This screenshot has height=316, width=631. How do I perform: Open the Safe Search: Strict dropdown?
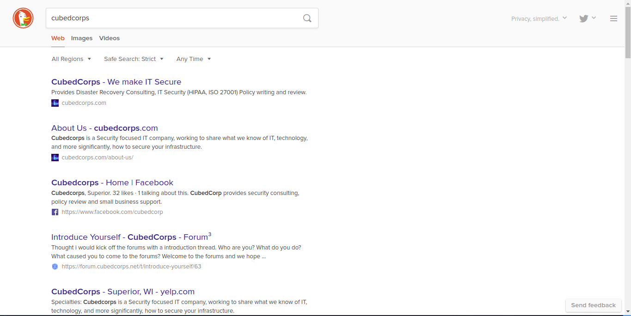pos(134,59)
